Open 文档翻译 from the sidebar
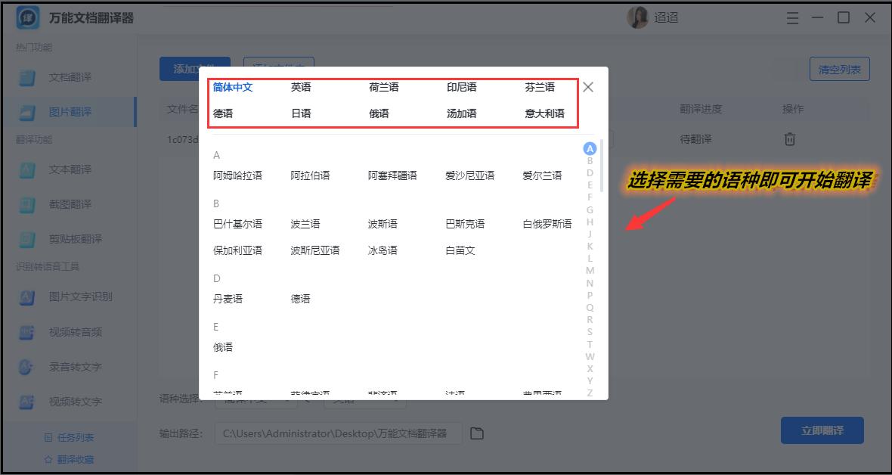 (70, 77)
